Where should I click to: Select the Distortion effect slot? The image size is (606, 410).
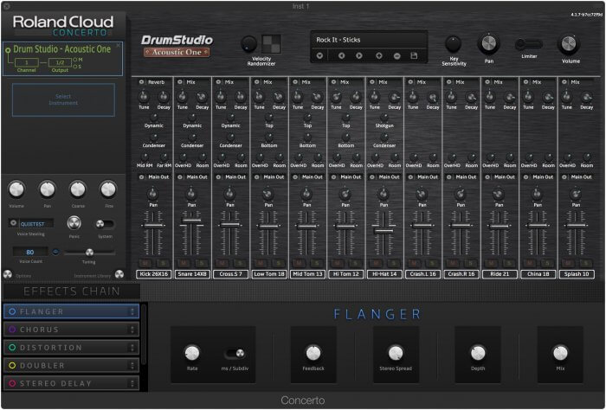[x=71, y=348]
